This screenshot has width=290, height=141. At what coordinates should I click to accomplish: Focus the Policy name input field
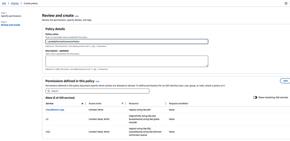pos(127,41)
